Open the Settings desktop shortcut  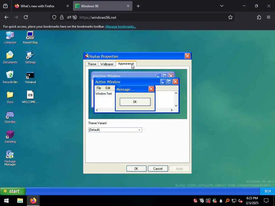pos(30,57)
